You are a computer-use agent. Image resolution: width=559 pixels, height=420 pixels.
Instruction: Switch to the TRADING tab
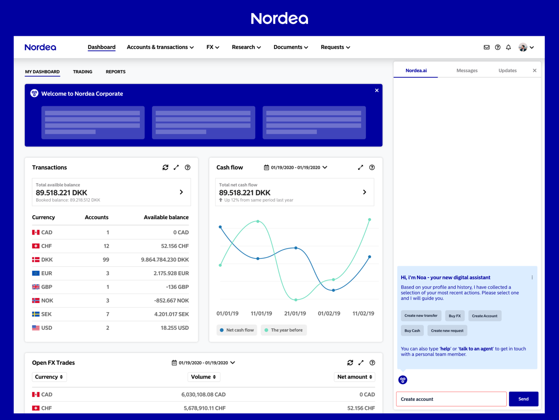click(82, 72)
